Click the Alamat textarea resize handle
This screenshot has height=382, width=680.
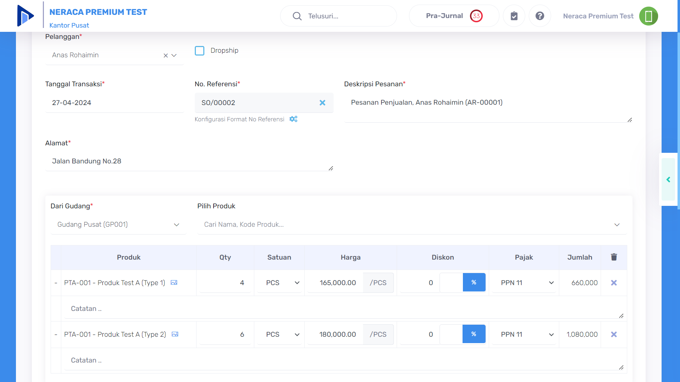(331, 168)
